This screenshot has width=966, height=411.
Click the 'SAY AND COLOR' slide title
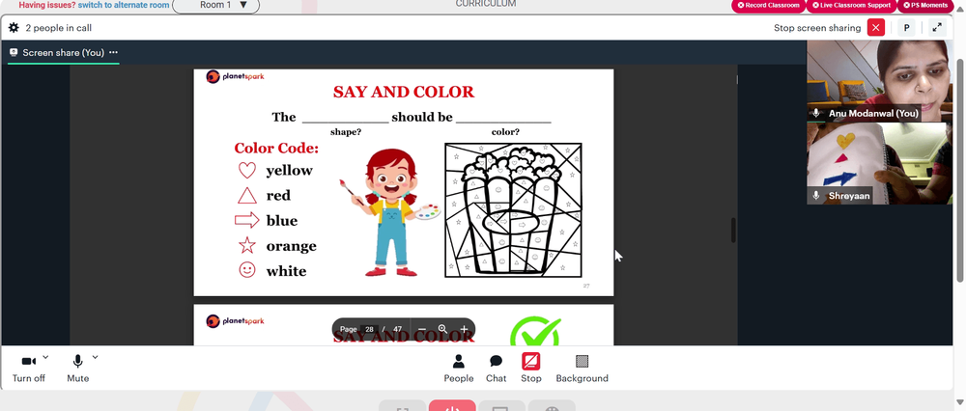pos(404,93)
